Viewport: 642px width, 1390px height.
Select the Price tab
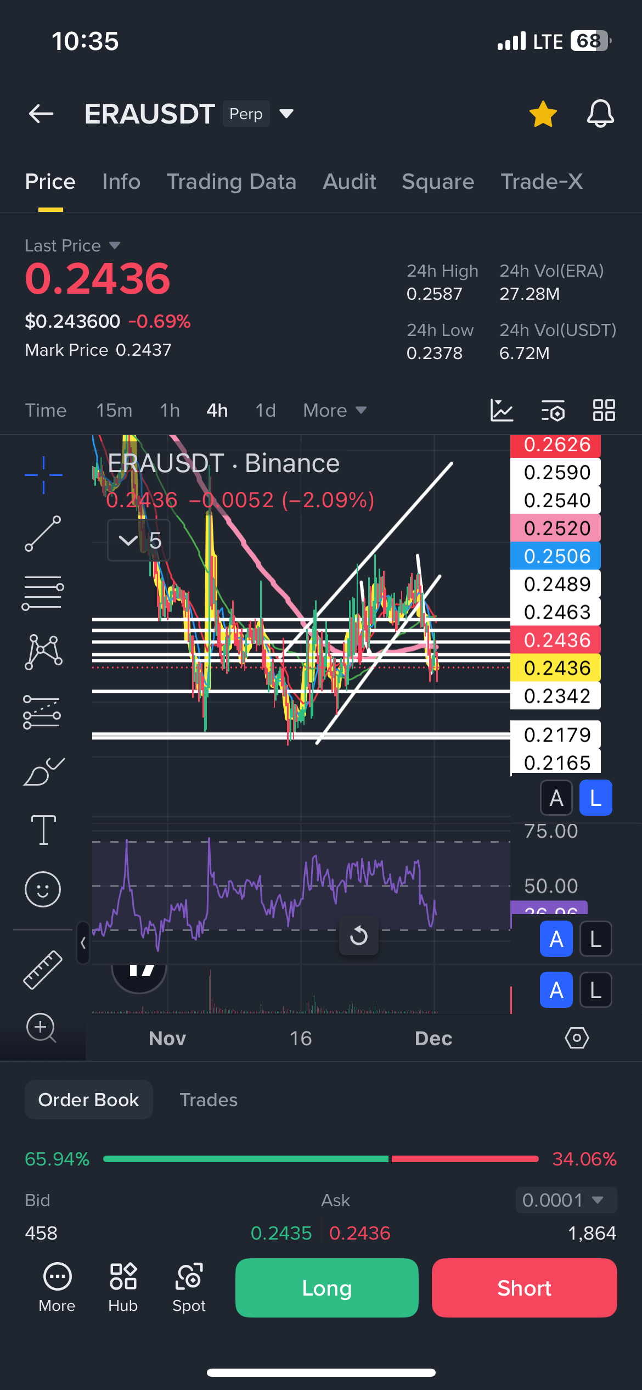coord(50,182)
